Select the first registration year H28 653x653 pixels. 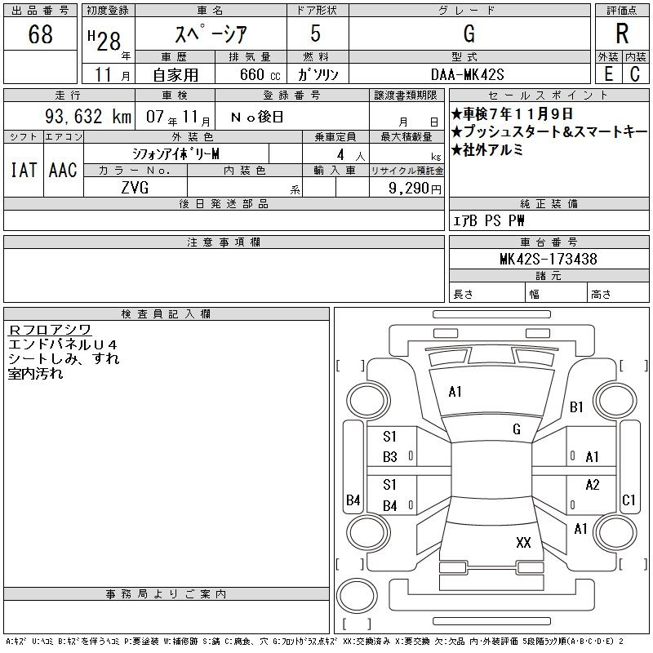[104, 41]
